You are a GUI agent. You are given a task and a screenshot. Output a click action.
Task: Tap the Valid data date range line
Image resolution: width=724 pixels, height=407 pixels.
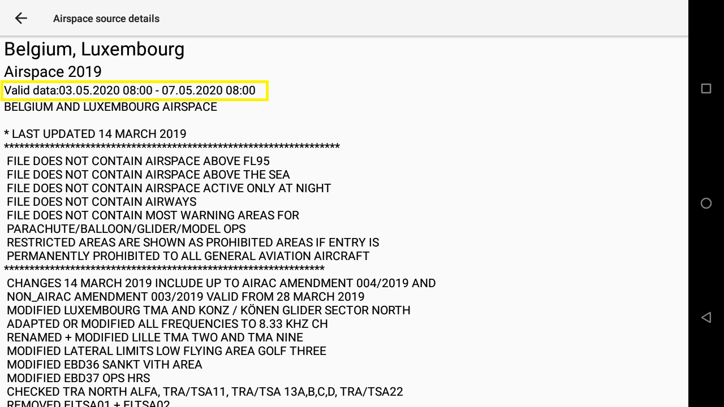pos(130,90)
